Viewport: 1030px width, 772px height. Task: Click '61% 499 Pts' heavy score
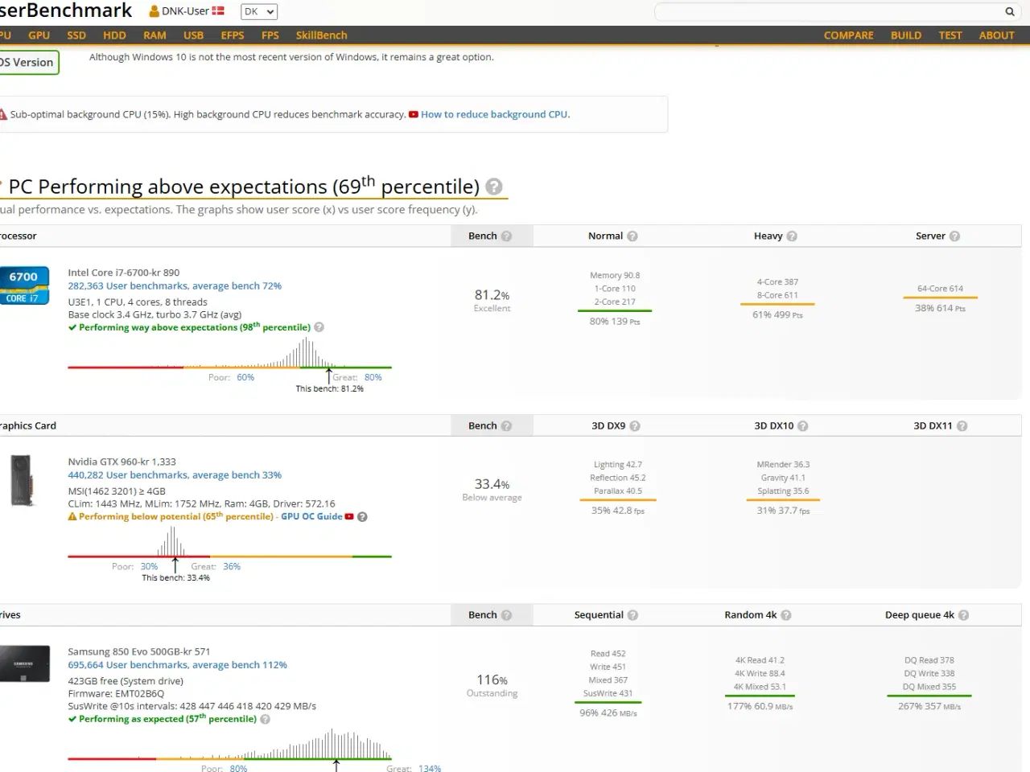(x=777, y=315)
